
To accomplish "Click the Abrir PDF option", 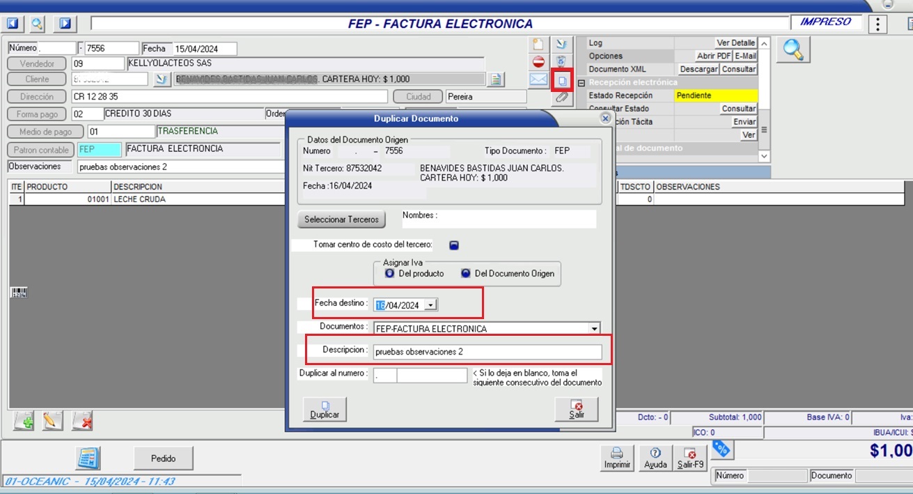I will pyautogui.click(x=713, y=56).
